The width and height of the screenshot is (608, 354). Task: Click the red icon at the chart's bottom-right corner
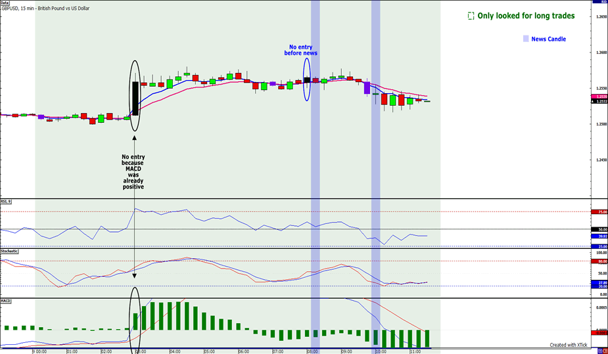click(x=605, y=351)
